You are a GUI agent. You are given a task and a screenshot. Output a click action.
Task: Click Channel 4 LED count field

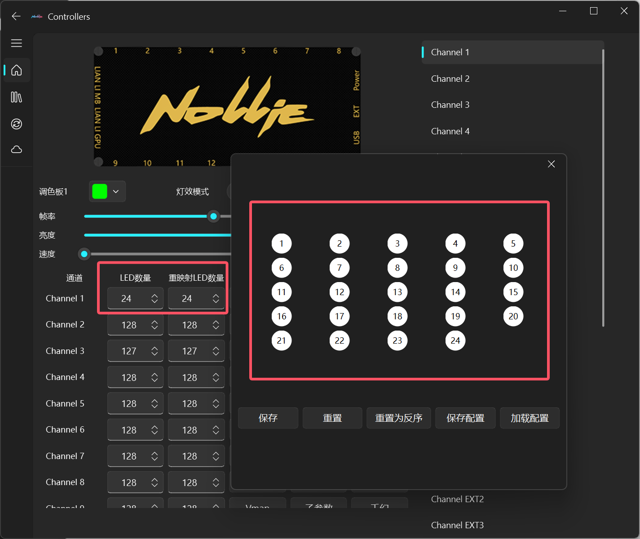135,378
